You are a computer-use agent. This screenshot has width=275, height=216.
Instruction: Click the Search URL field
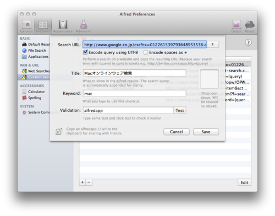(145, 45)
